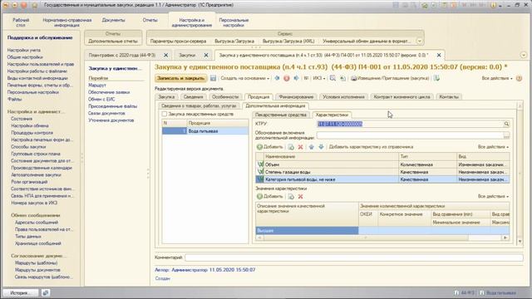Click row icon beside Объем

coord(260,164)
